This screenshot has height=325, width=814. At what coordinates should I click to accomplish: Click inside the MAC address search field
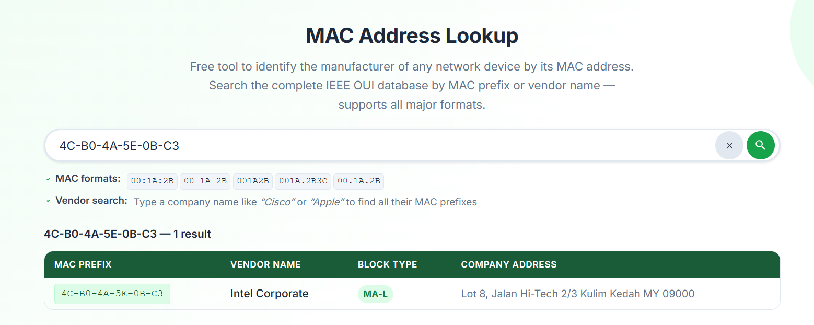click(x=366, y=145)
